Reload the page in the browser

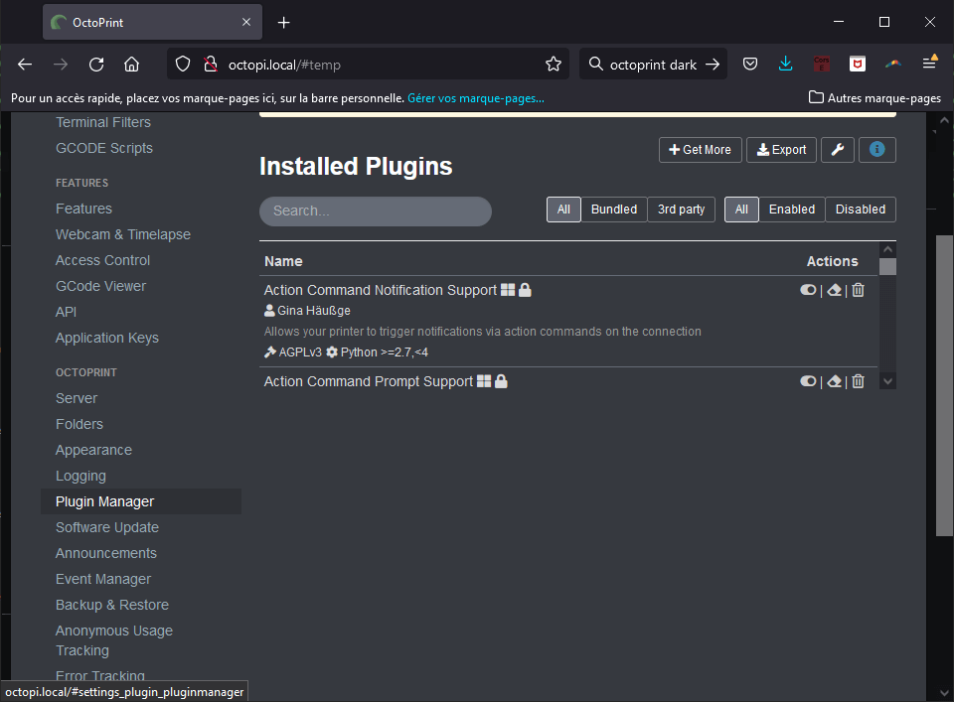coord(96,65)
